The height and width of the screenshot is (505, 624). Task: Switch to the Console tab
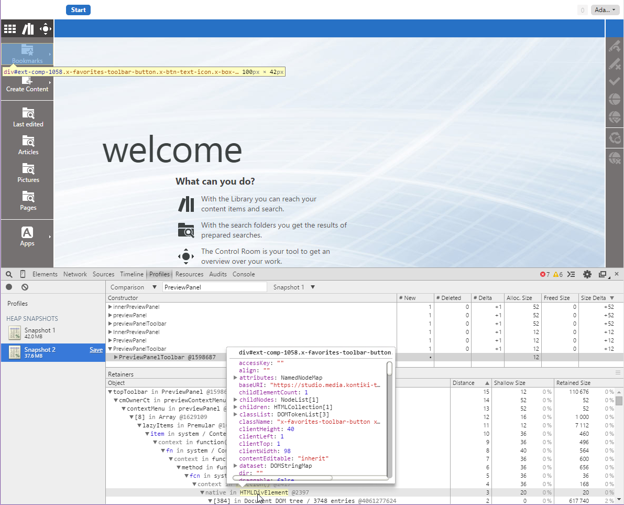click(243, 274)
